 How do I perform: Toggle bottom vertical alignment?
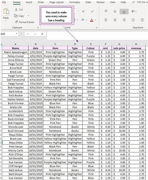pos(124,12)
